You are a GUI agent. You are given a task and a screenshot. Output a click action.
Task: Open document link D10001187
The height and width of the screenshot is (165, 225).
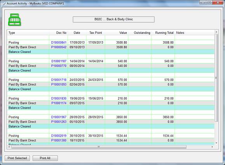coord(59,61)
